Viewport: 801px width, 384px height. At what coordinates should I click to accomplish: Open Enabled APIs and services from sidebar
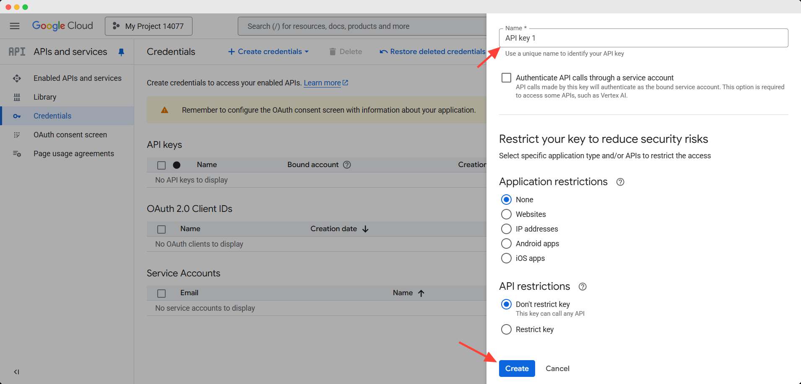point(77,78)
